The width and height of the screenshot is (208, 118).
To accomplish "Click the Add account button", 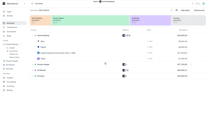I will 199,10.
